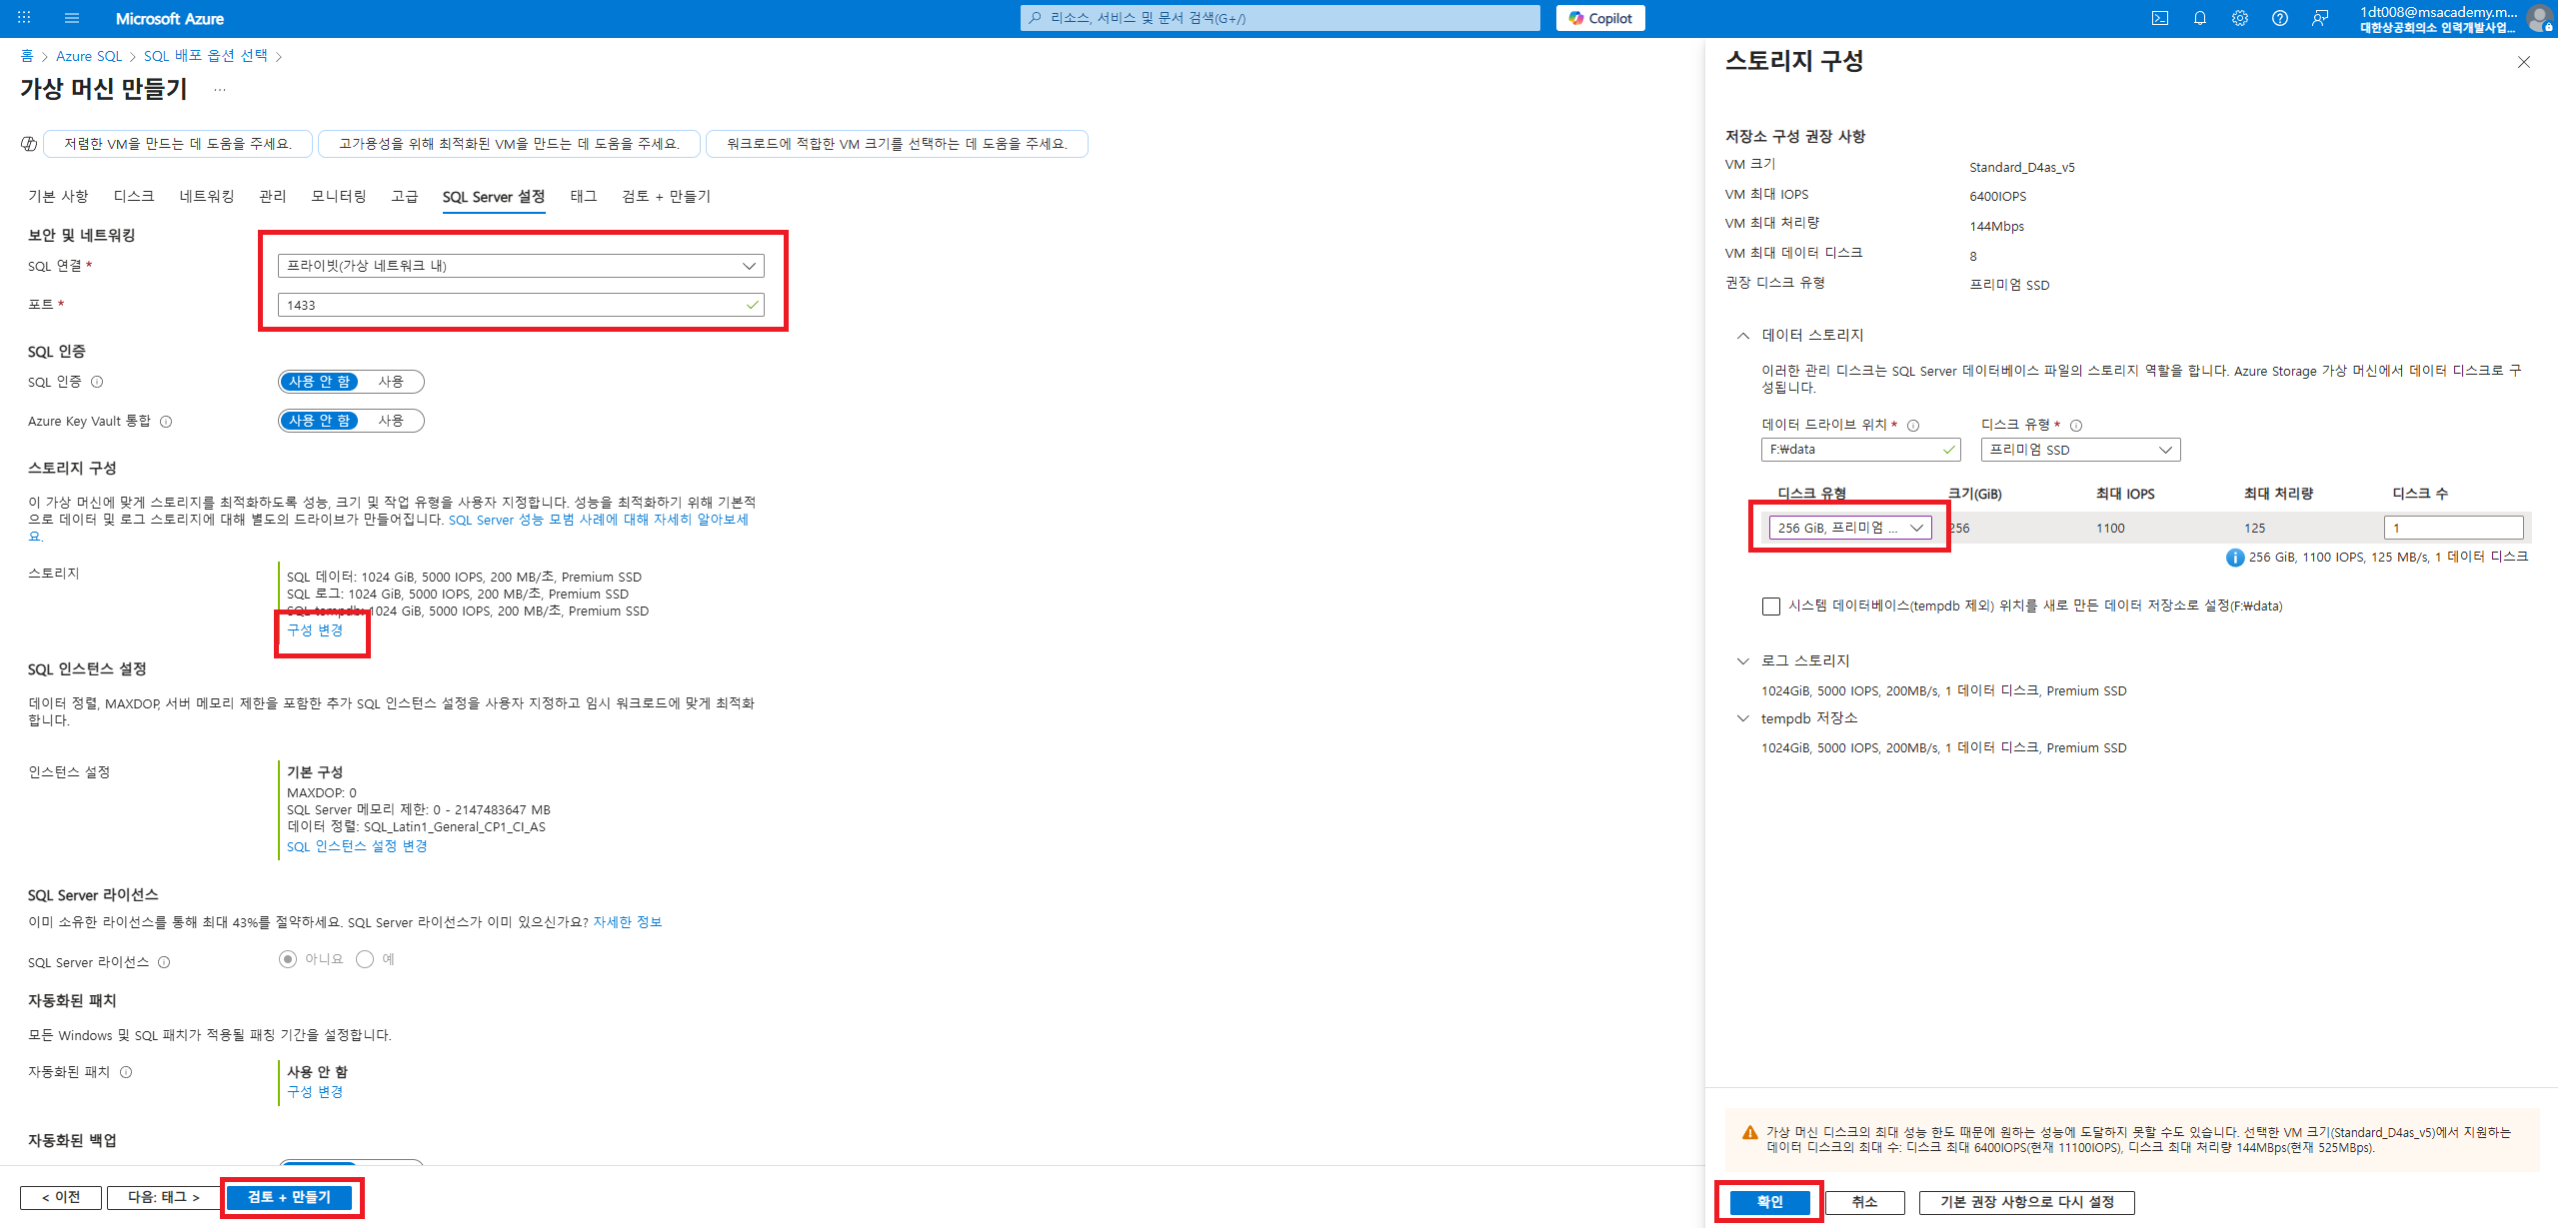Screen dimensions: 2558x1228
Task: Enable SQL 인증 by selecting 사용
Action: tap(391, 382)
